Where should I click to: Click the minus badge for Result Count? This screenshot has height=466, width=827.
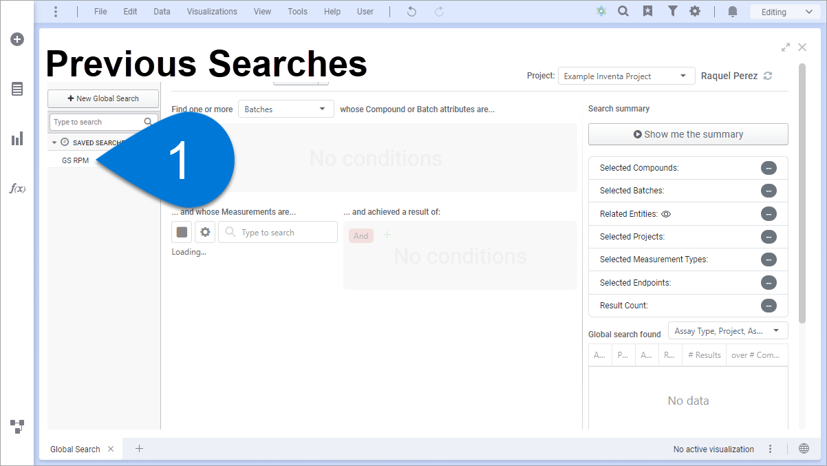coord(769,306)
